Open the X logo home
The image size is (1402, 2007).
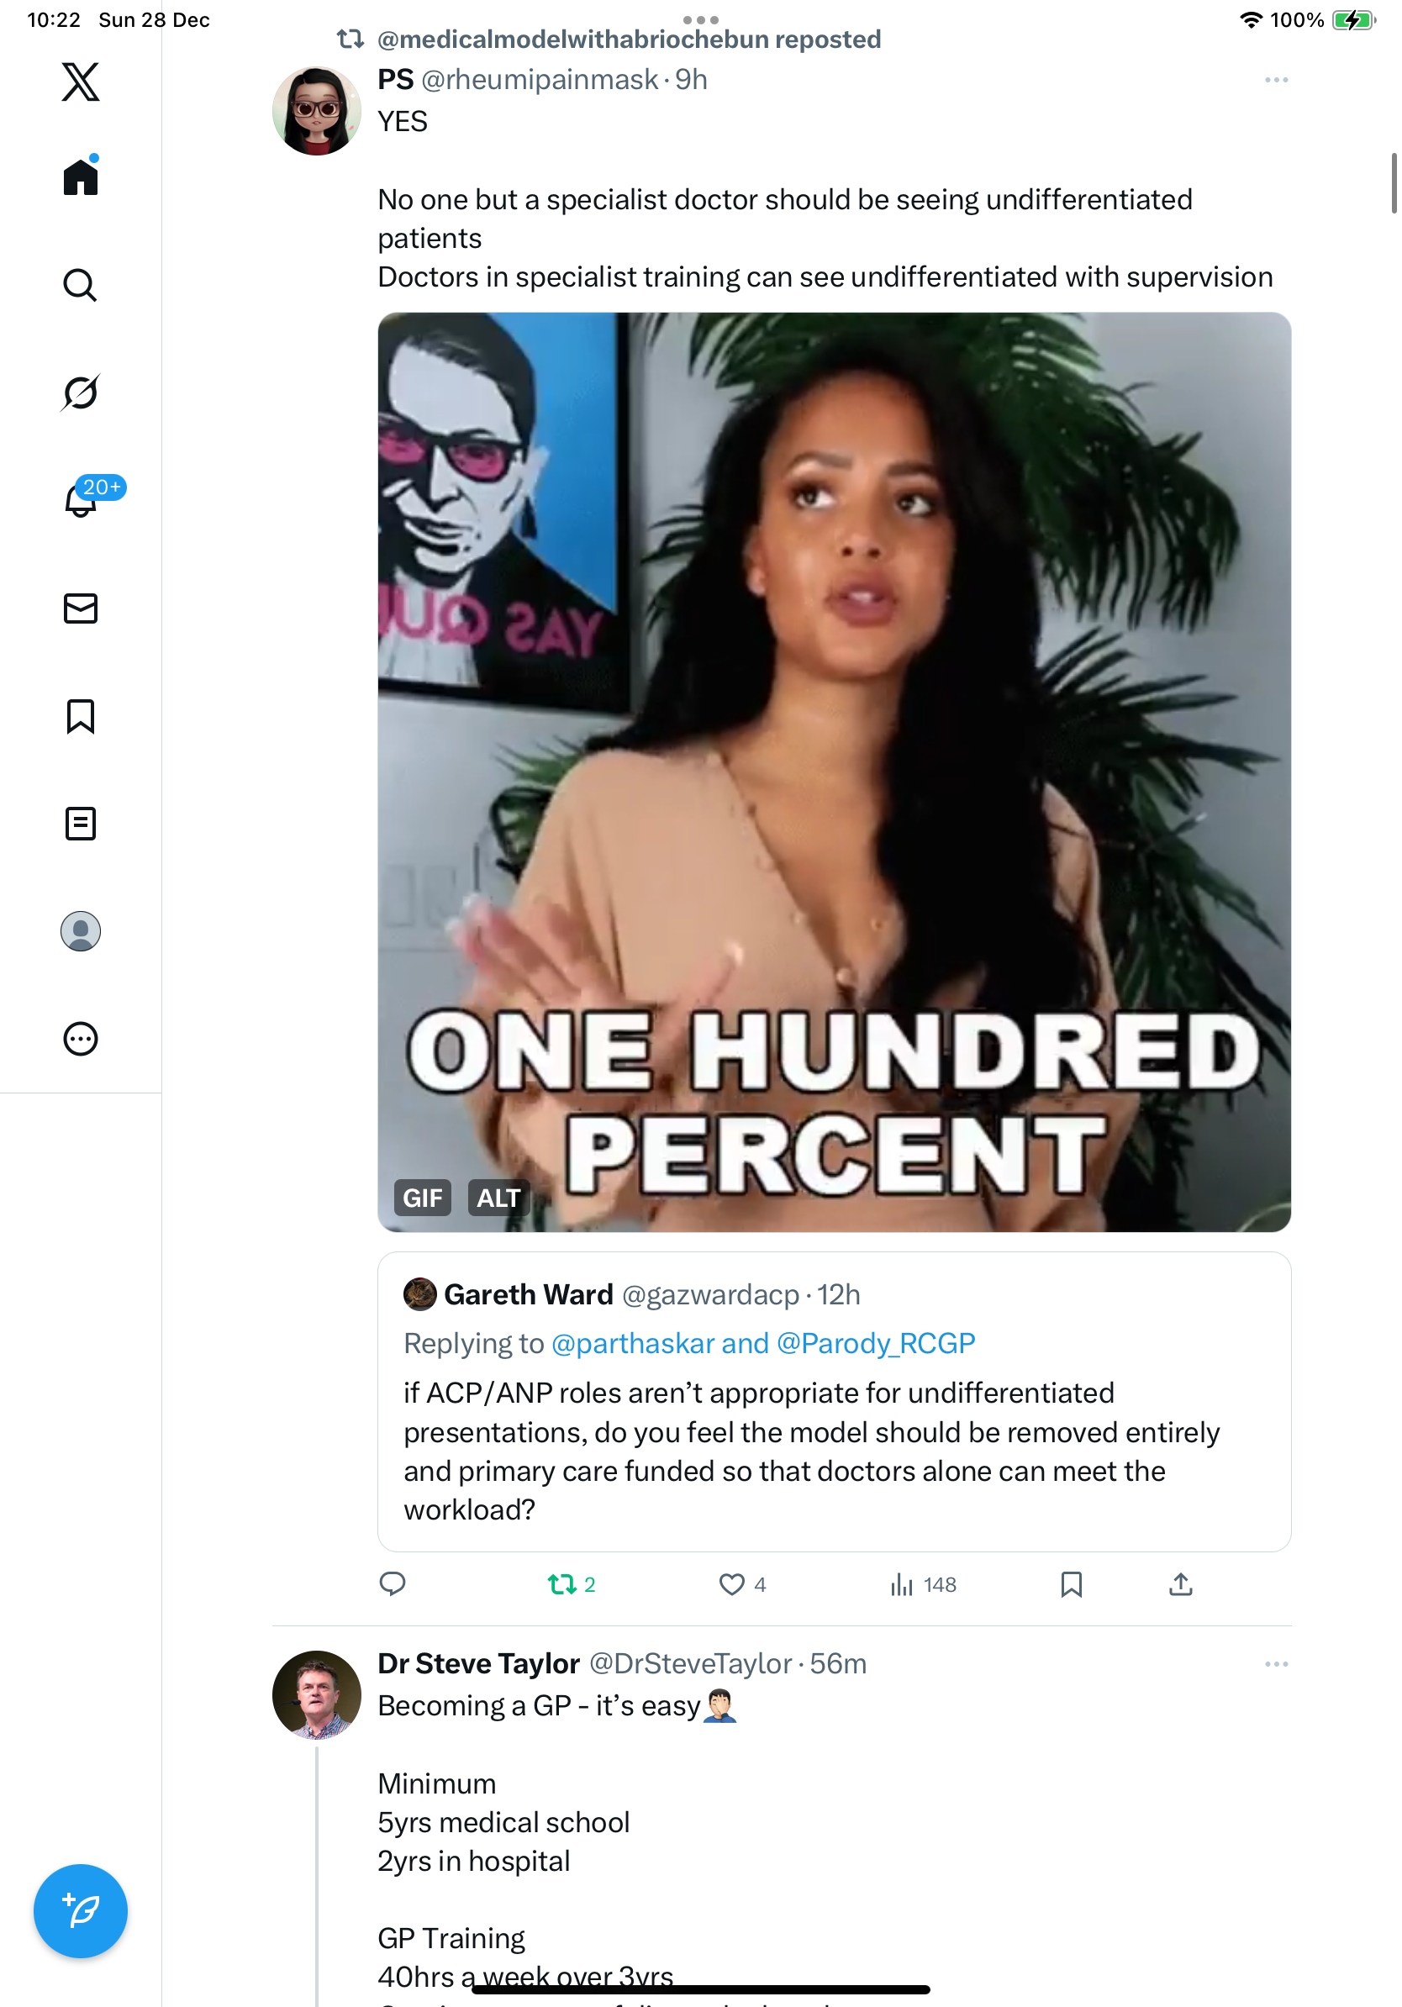click(x=81, y=82)
